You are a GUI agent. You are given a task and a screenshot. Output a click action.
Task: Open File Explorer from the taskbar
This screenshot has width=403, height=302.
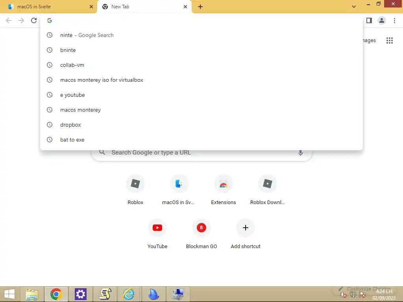tap(32, 294)
